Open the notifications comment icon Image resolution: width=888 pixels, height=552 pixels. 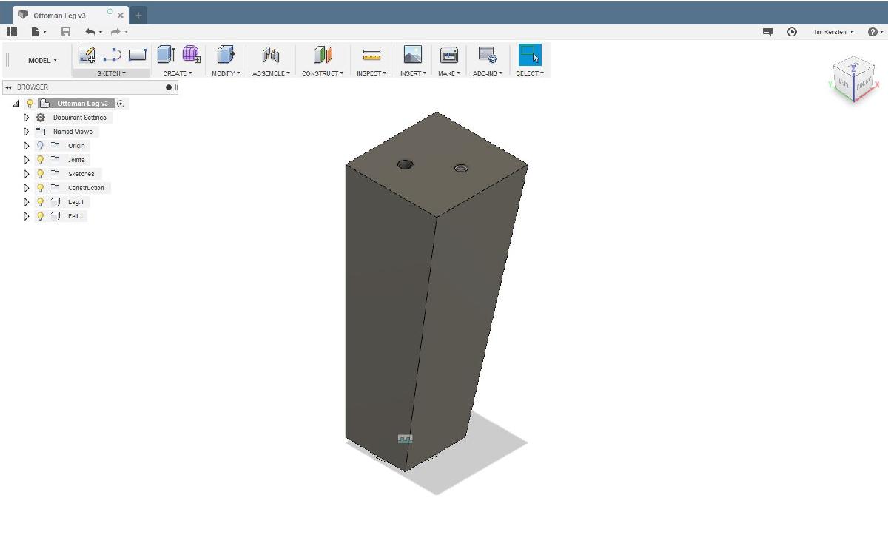point(768,32)
